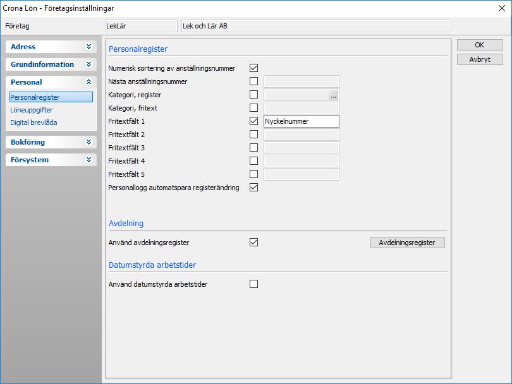The width and height of the screenshot is (512, 384).
Task: Uncheck Fritextfält 1 checkbox
Action: (x=253, y=121)
